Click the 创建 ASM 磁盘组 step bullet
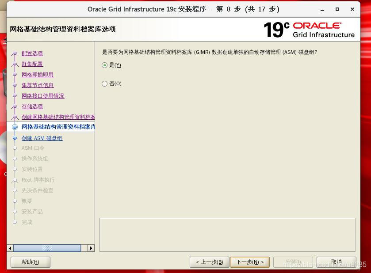This screenshot has width=371, height=273. (x=15, y=138)
